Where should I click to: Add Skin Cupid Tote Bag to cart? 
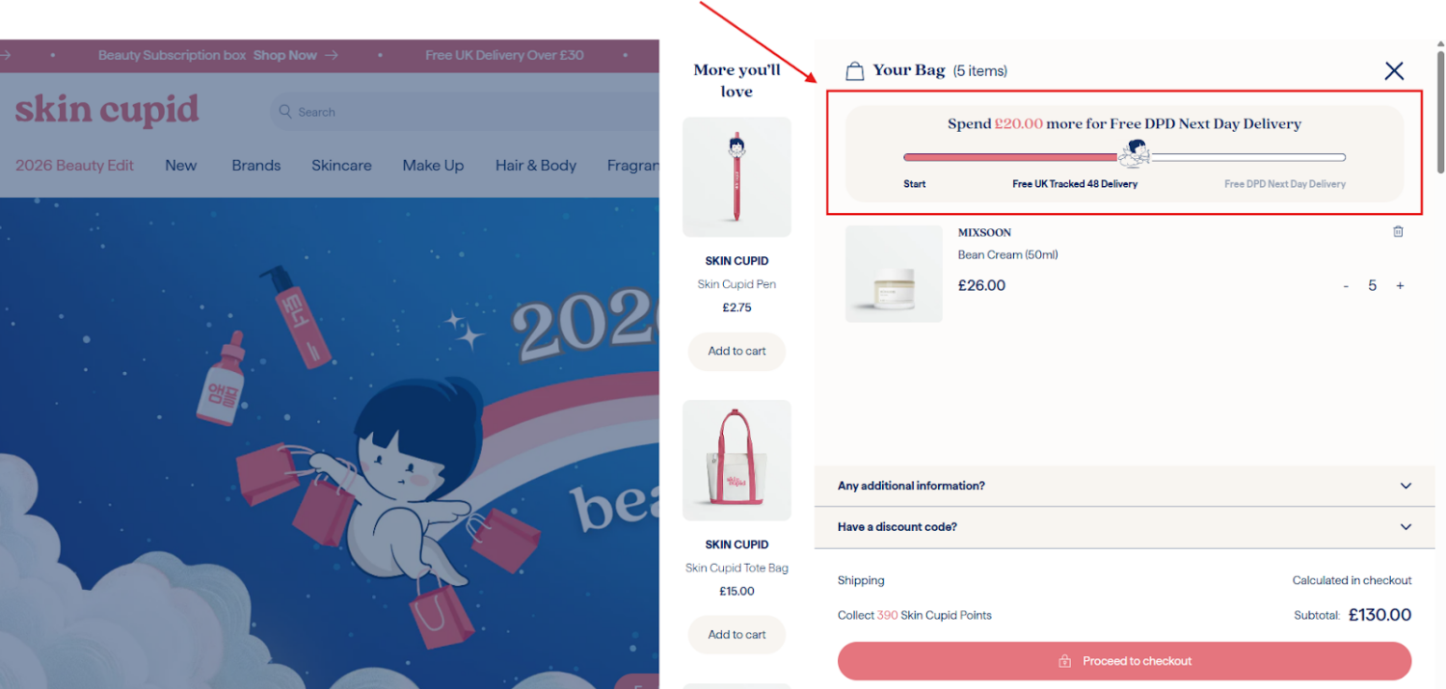(x=736, y=634)
